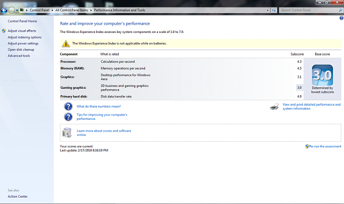Click the 3.1 graphics subscore

pos(300,77)
